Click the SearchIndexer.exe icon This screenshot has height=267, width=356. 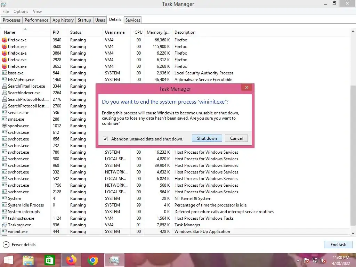point(4,92)
